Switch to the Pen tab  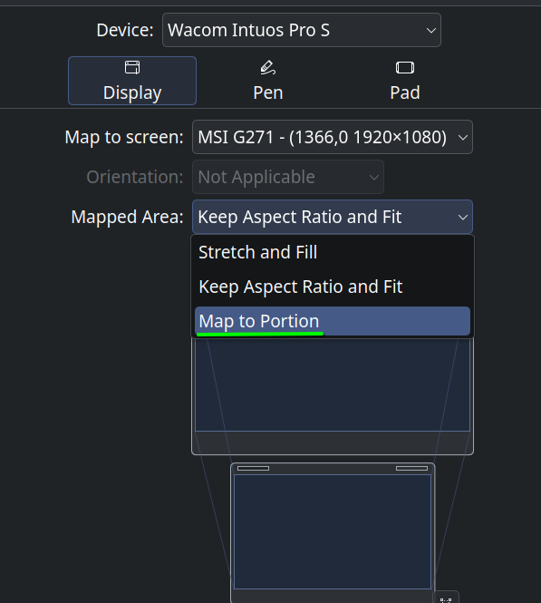[x=268, y=81]
